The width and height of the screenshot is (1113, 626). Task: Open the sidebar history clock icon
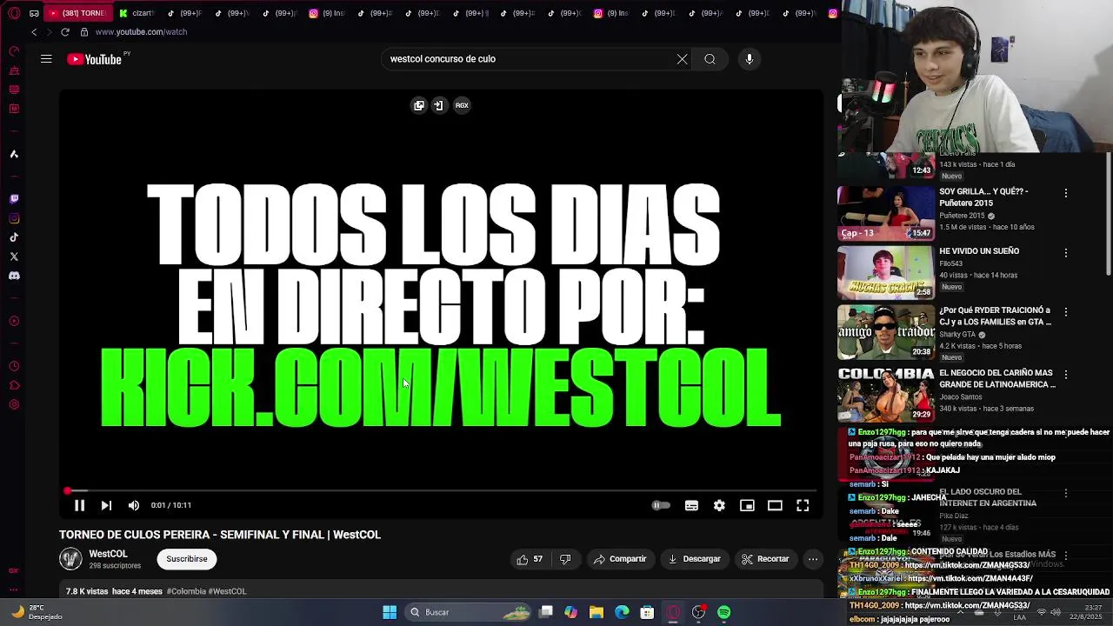14,366
